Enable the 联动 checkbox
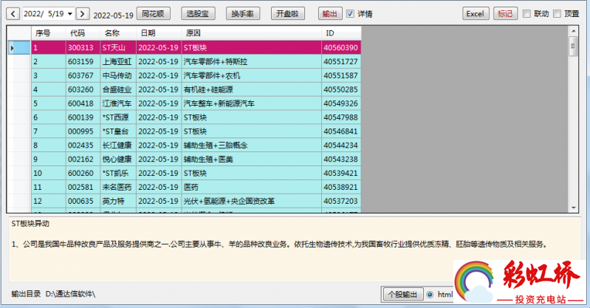 coord(527,14)
